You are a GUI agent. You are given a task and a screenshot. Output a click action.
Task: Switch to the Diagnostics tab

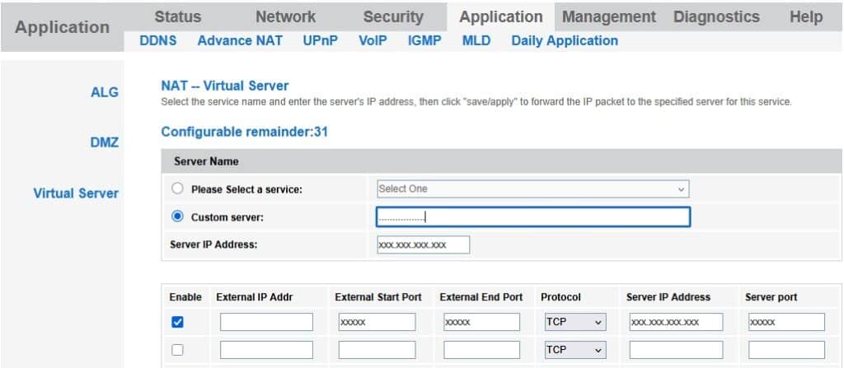[x=716, y=16]
